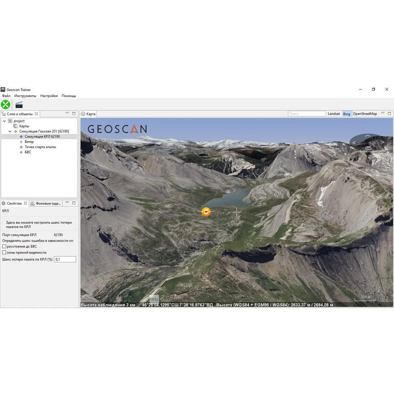Image resolution: width=394 pixels, height=394 pixels.
Task: Maximize the Свойства panel
Action: [x=74, y=203]
